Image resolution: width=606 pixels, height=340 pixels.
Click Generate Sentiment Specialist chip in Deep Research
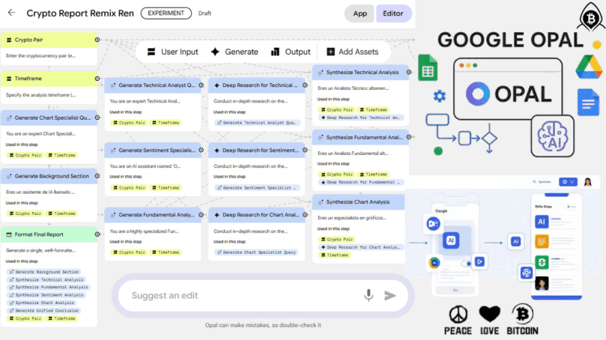click(x=257, y=188)
